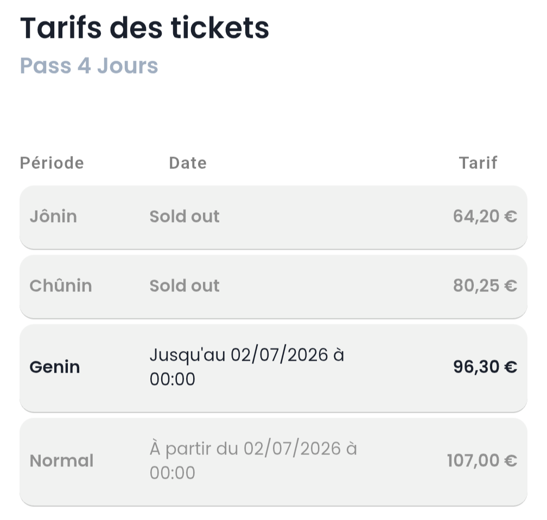Select the "Pass 4 Jours" subtitle
Image resolution: width=547 pixels, height=520 pixels.
coord(89,66)
